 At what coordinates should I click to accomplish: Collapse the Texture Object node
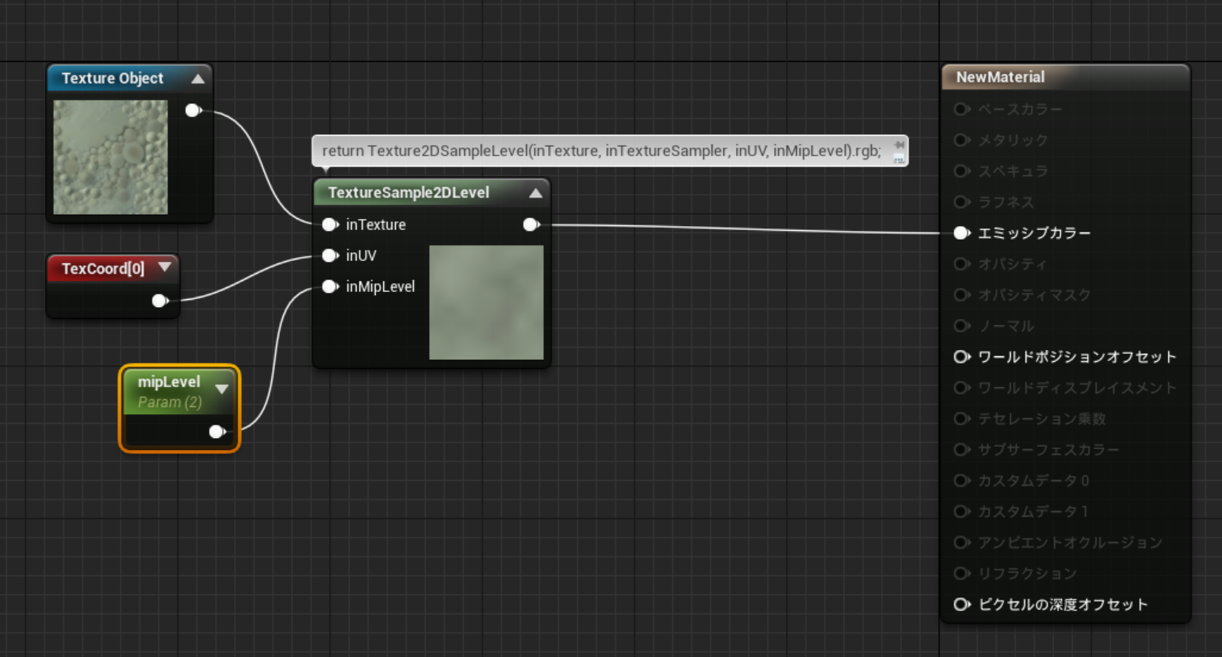[x=198, y=78]
